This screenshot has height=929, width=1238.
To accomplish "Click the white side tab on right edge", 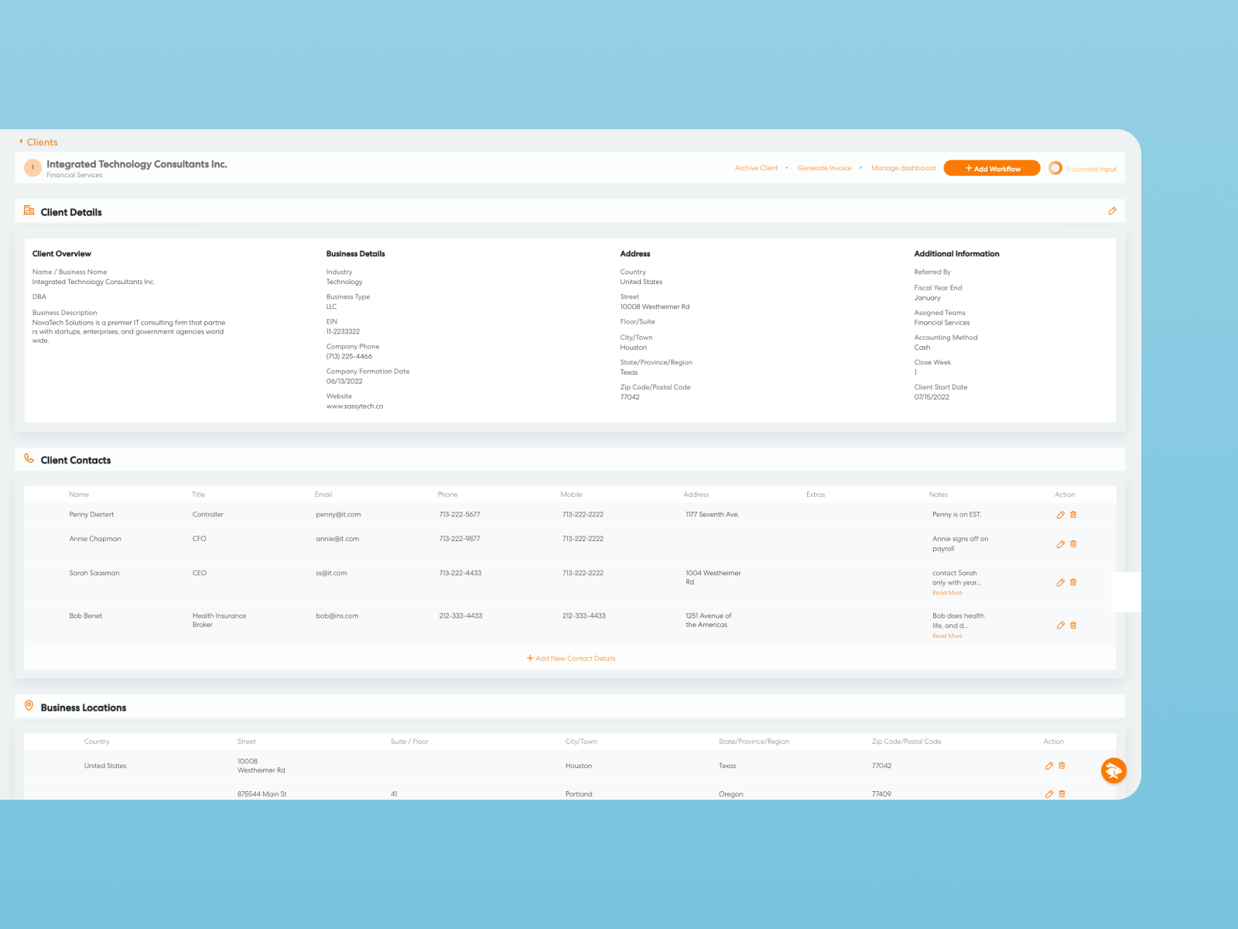I will [1126, 592].
